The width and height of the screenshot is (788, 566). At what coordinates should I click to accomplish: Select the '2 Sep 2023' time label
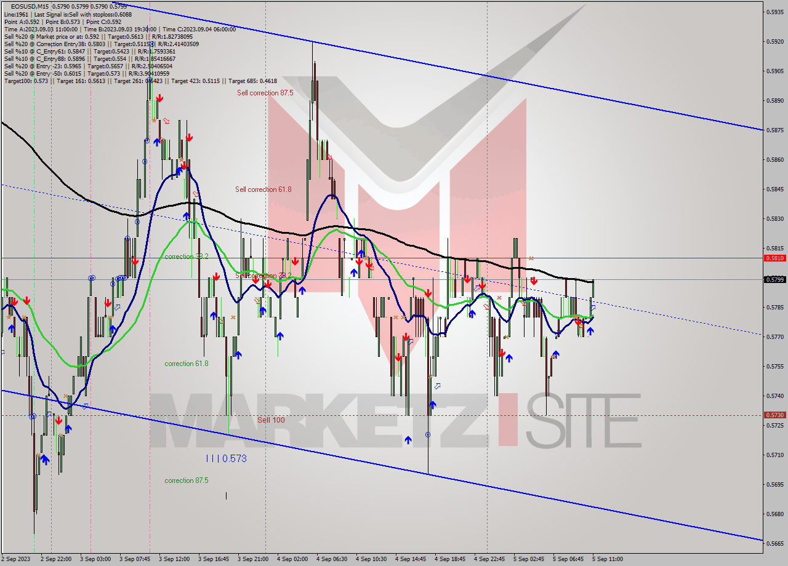tap(17, 559)
